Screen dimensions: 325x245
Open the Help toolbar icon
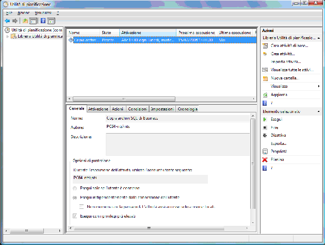point(43,21)
